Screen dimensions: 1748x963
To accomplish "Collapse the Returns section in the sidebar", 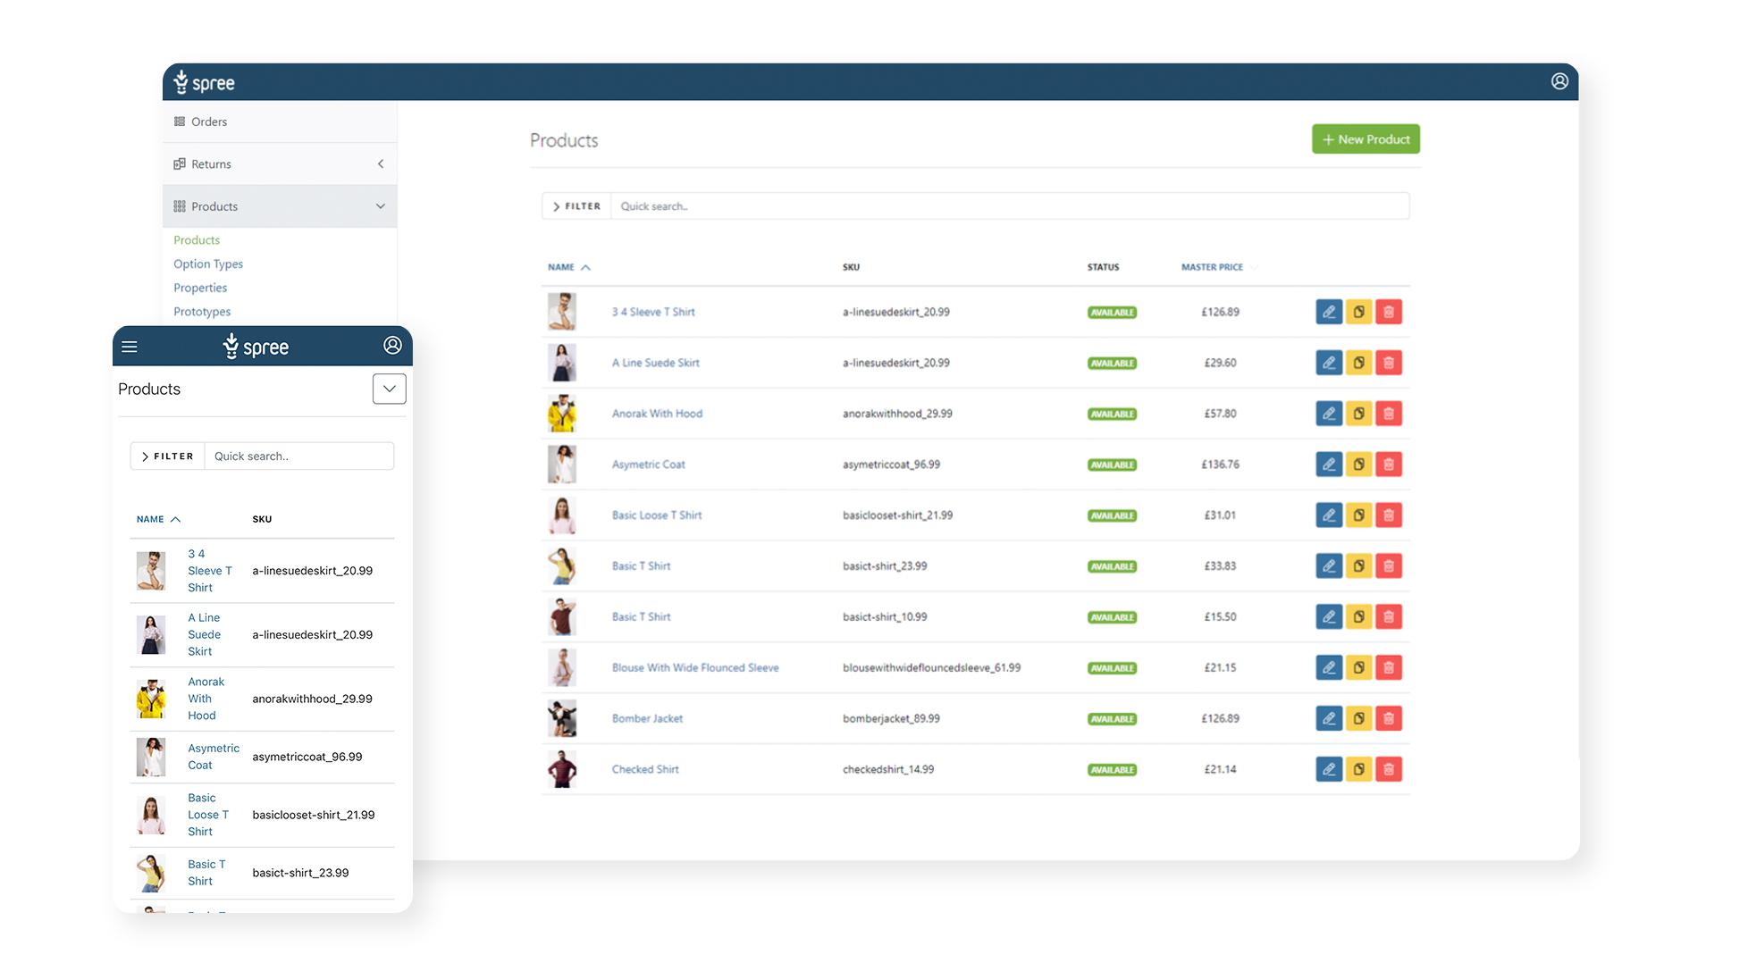I will 380,163.
